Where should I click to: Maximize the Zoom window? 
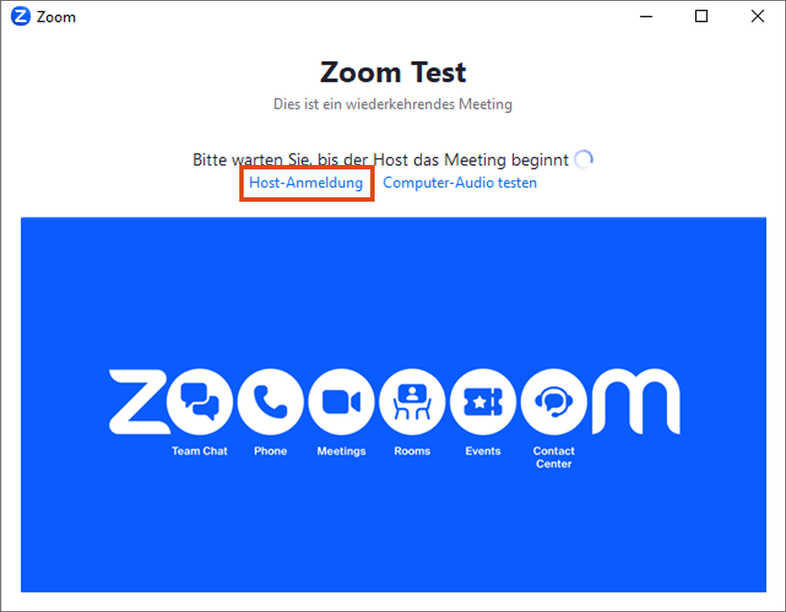pos(701,17)
